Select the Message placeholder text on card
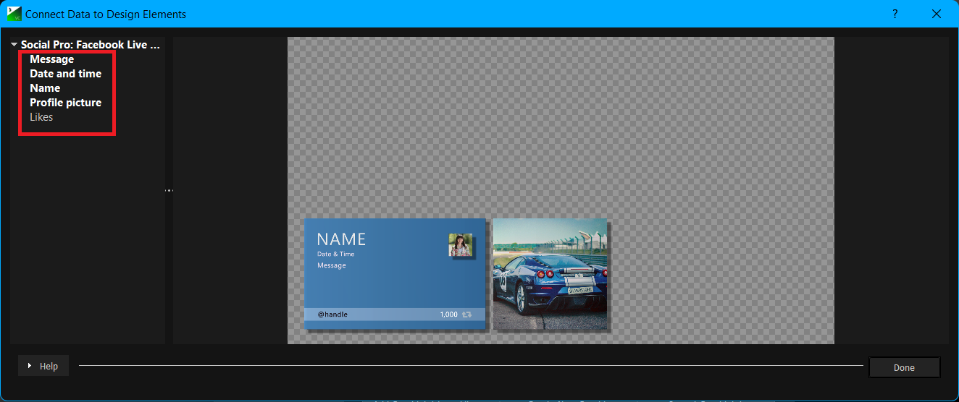The width and height of the screenshot is (959, 402). (x=332, y=265)
